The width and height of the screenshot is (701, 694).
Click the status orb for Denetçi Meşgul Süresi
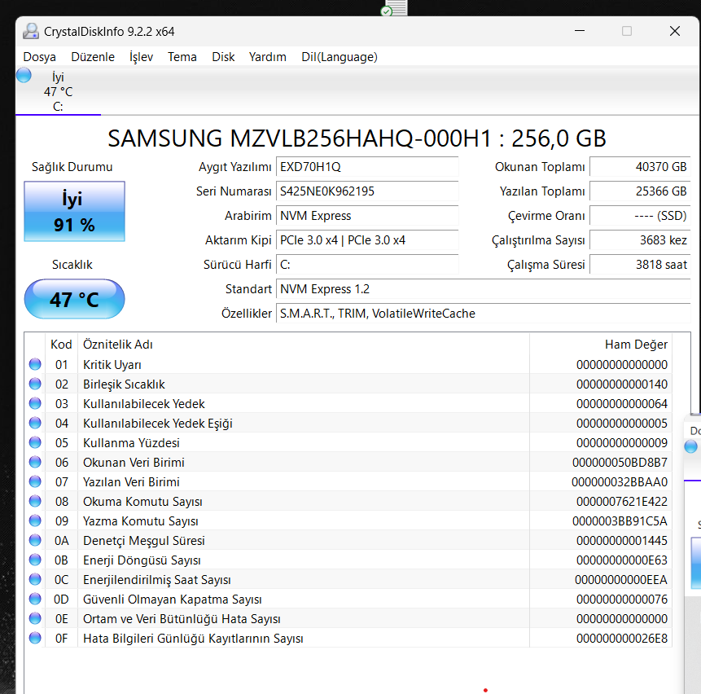(x=35, y=540)
